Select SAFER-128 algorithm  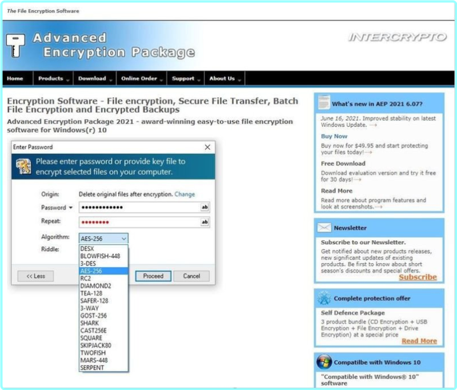(103, 300)
